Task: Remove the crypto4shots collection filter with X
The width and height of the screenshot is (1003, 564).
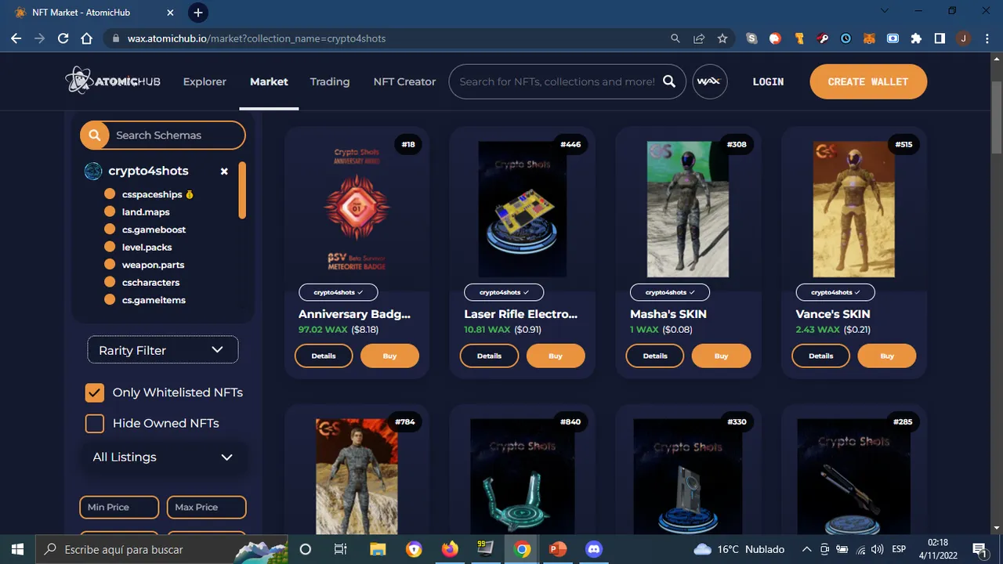Action: click(224, 171)
